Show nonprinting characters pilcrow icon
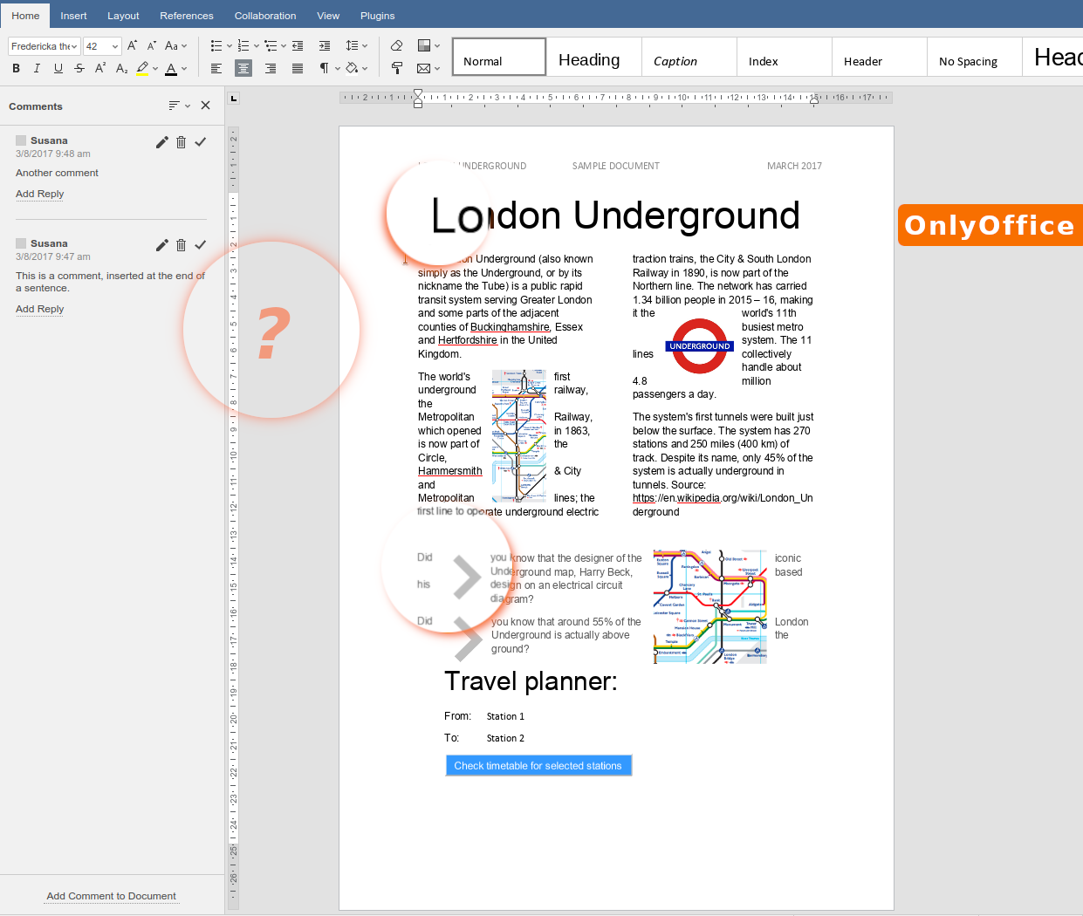Viewport: 1083px width, 916px height. click(x=325, y=68)
